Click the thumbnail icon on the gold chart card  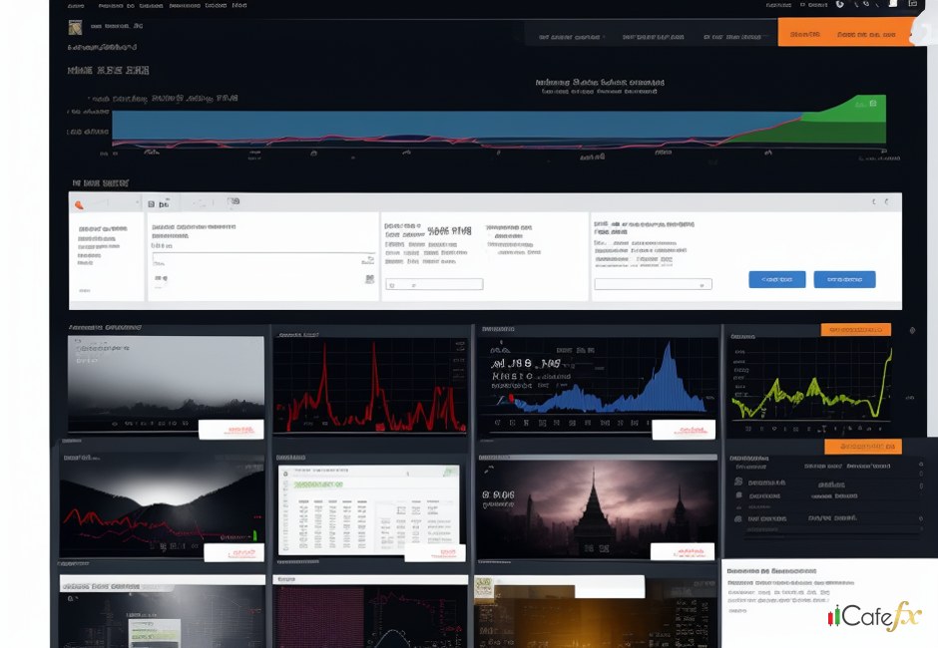coord(483,587)
